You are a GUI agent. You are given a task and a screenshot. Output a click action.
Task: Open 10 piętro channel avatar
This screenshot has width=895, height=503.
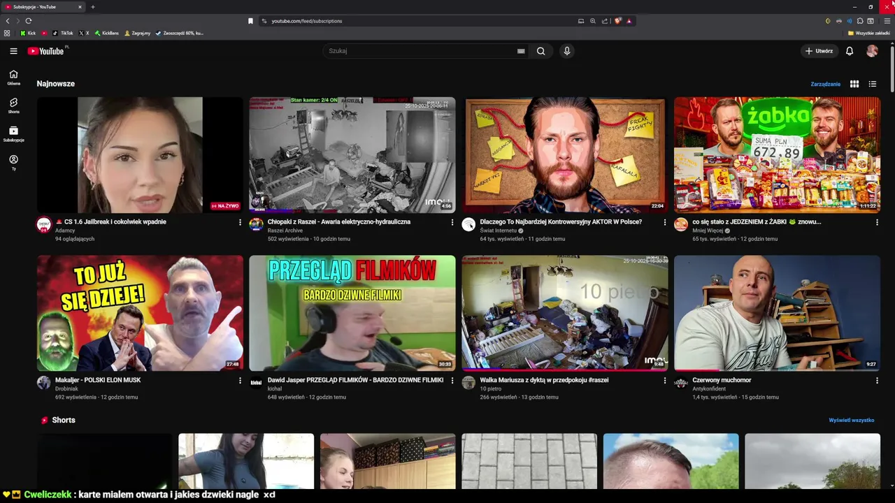point(468,383)
